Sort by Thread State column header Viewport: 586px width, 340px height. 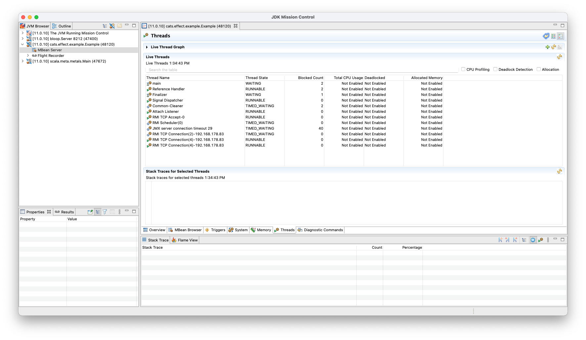[264, 78]
